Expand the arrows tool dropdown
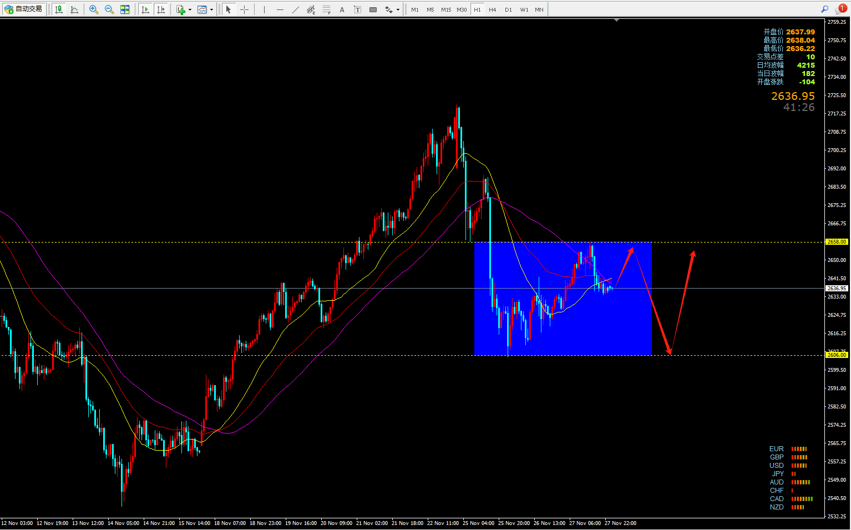This screenshot has height=530, width=851. click(398, 9)
